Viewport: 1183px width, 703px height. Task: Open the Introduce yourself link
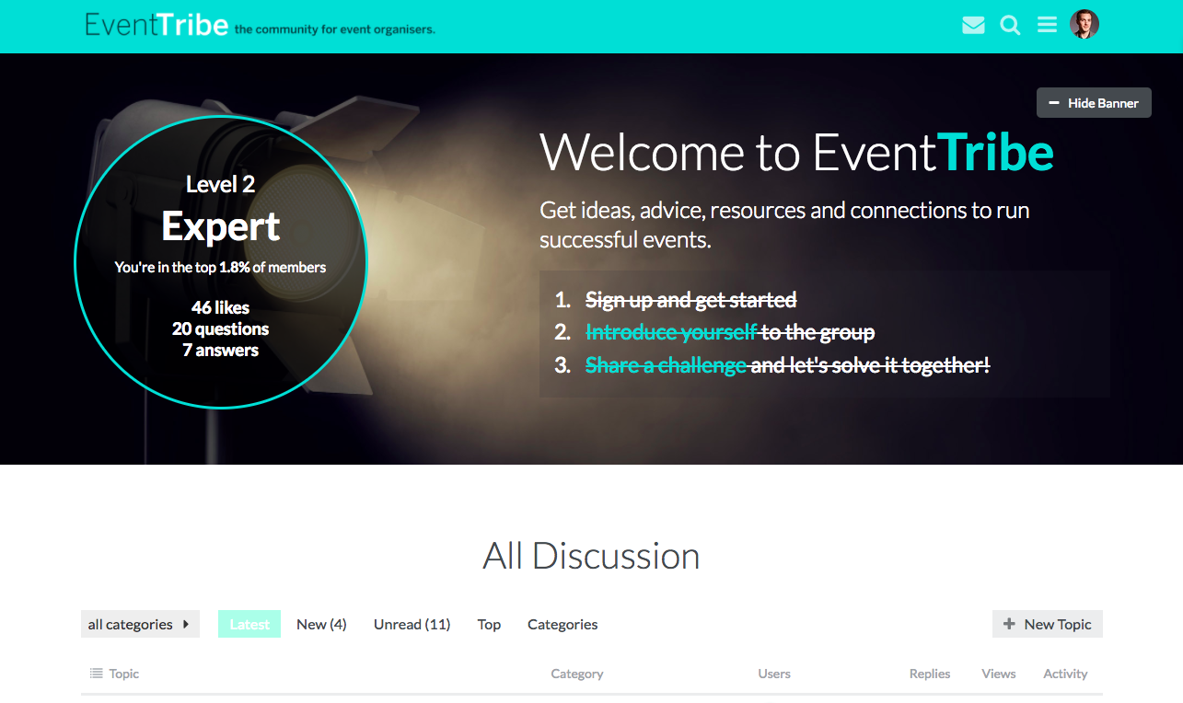pos(671,332)
